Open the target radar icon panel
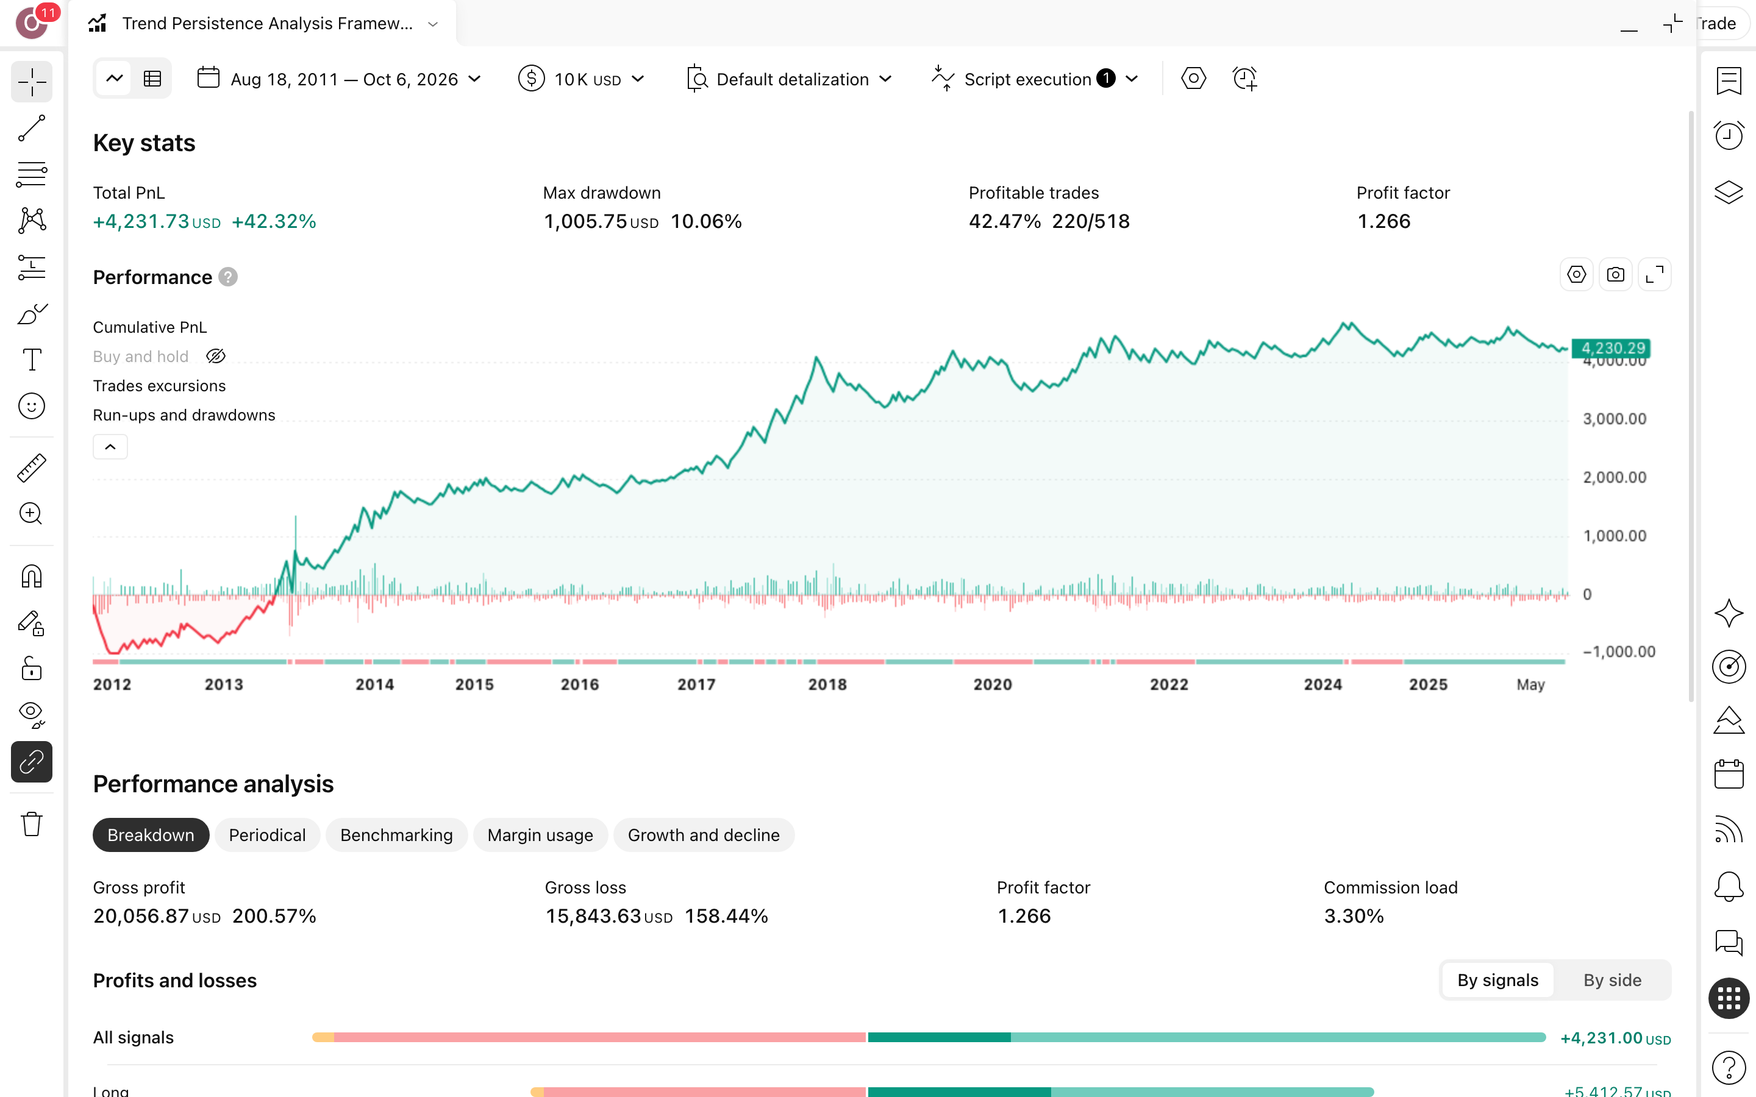 tap(1729, 667)
